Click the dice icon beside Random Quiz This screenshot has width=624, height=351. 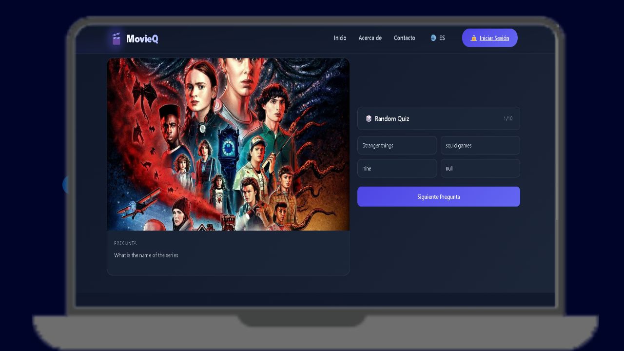[369, 118]
